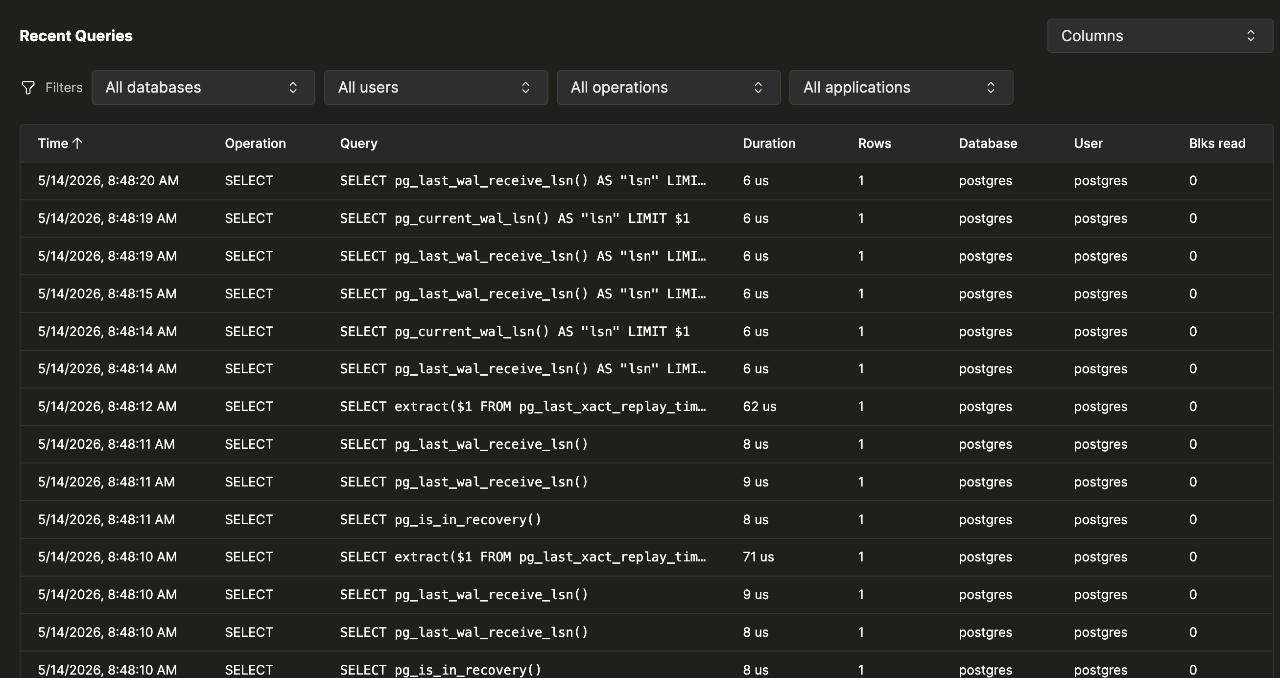Click the 62 us duration cell

[x=759, y=407]
